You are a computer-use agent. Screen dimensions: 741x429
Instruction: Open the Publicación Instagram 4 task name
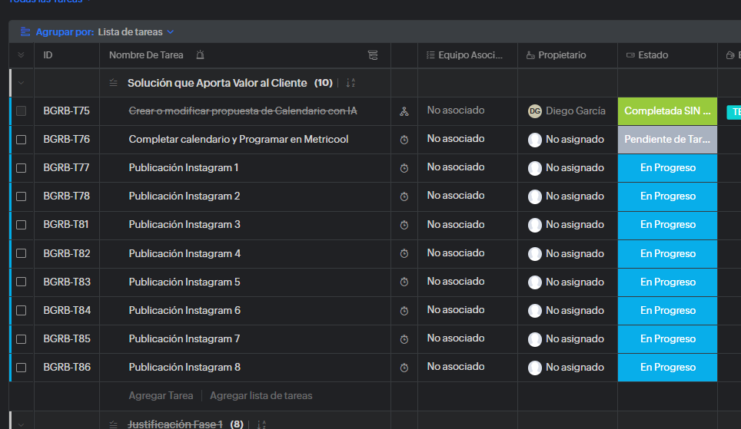(x=184, y=253)
